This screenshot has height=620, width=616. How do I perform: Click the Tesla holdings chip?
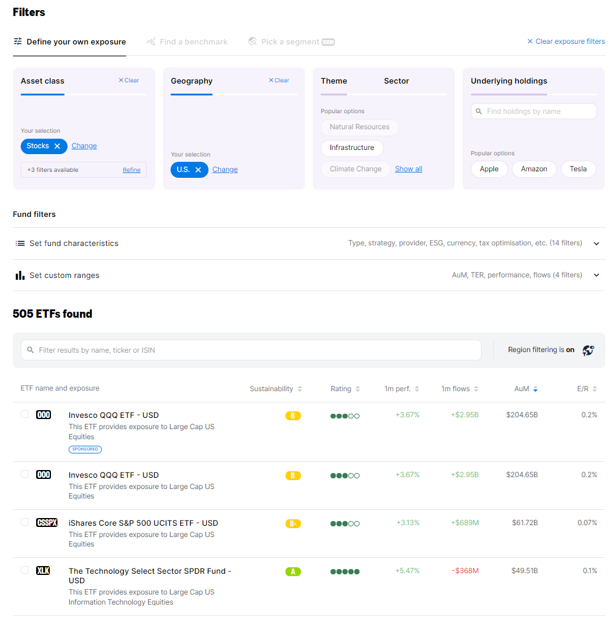[578, 169]
